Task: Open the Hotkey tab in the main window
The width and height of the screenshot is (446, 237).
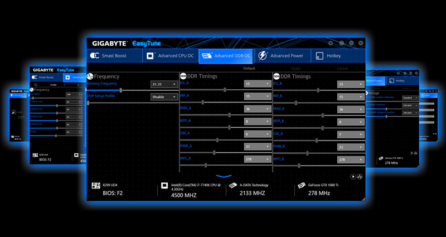Action: coord(338,55)
